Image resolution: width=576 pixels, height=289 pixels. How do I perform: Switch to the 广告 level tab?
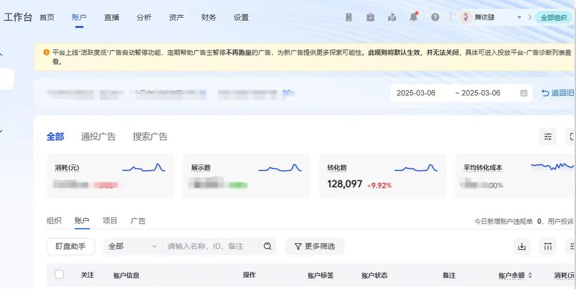[138, 221]
